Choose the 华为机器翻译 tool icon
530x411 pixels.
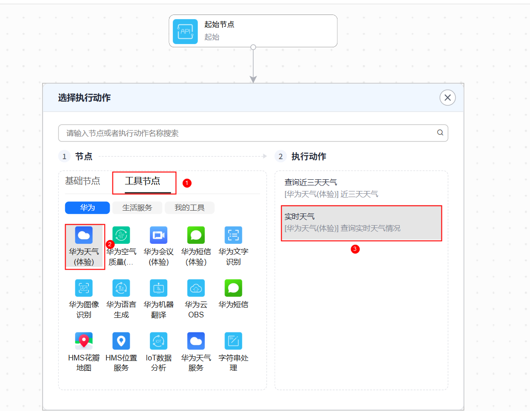pos(158,288)
